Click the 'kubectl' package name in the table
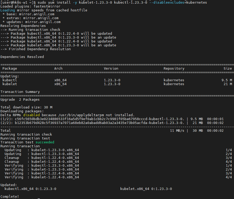 [x=10, y=80]
